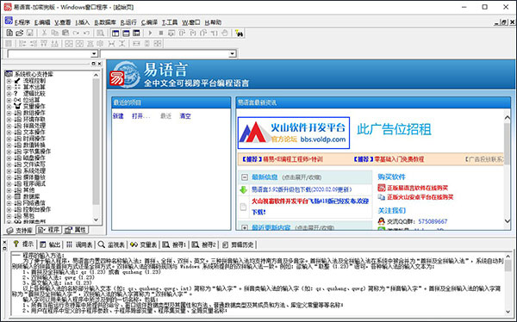
Task: Click the Redo arrow toolbar icon
Action: (76, 33)
